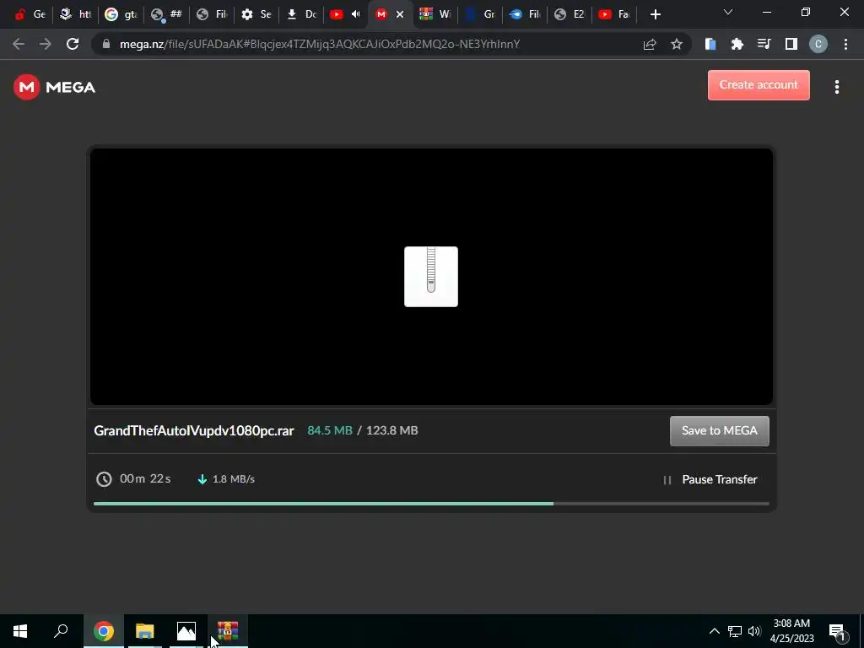The width and height of the screenshot is (864, 648).
Task: Click the site lock icon in address bar
Action: click(x=105, y=44)
